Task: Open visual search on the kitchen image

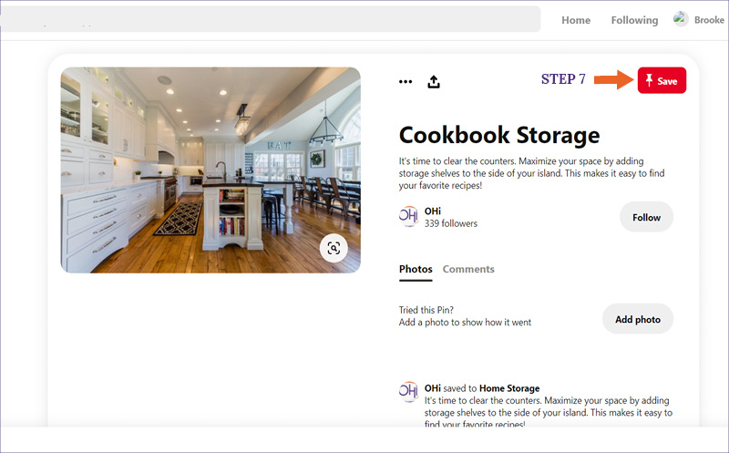Action: [x=334, y=248]
